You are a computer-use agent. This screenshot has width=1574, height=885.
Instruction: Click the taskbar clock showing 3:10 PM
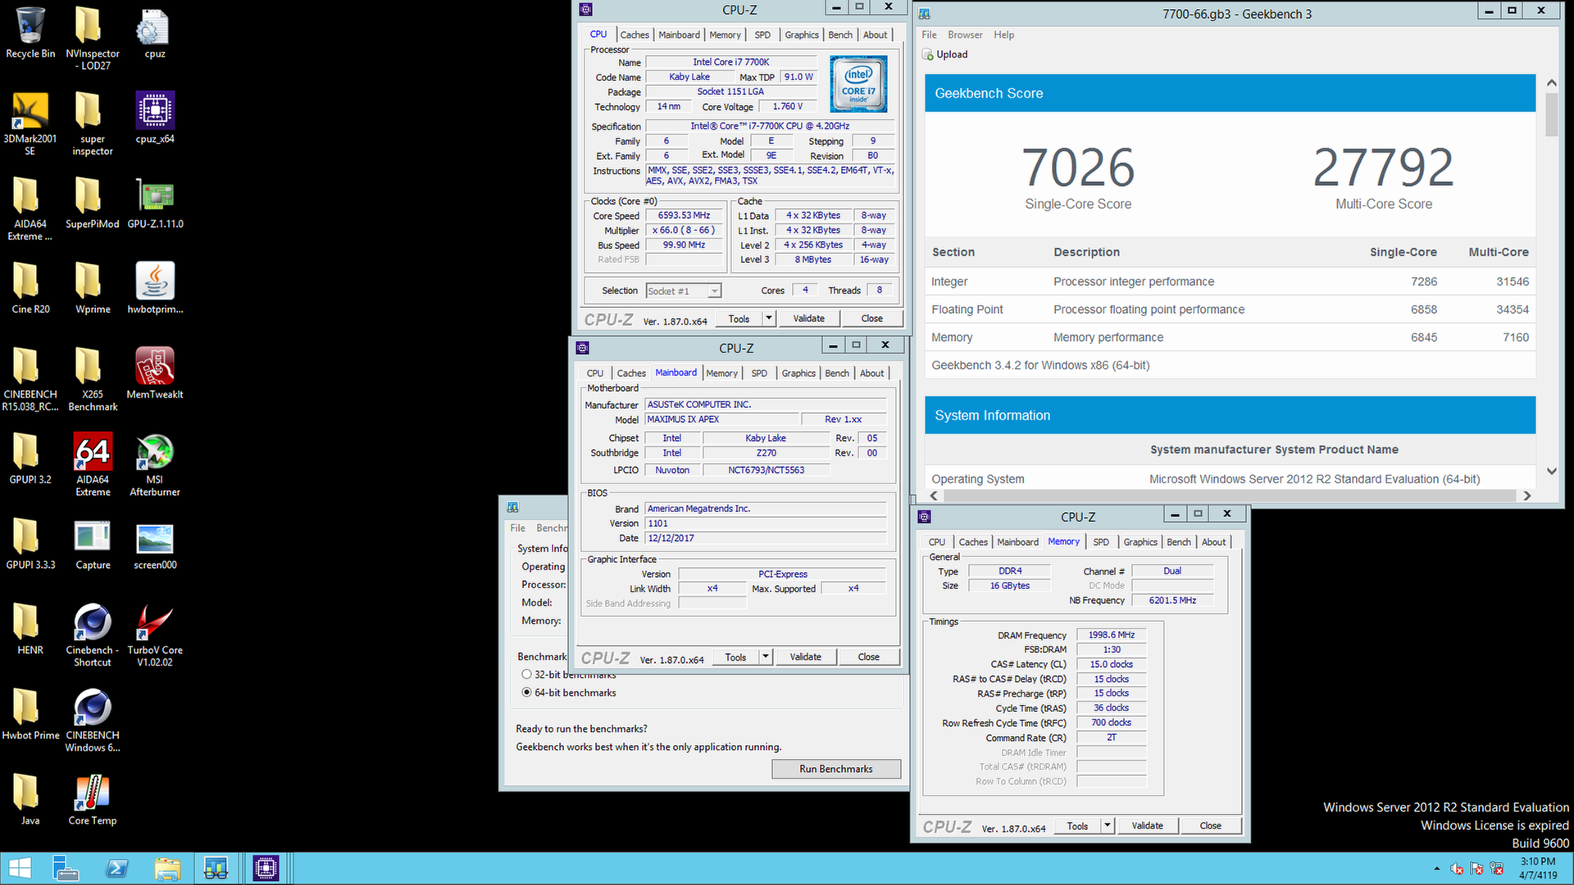coord(1537,869)
